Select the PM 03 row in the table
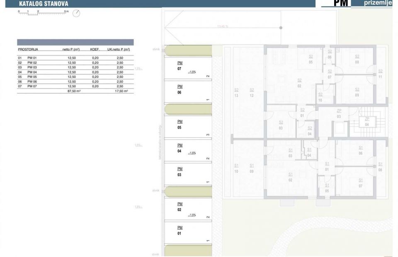Viewport: 398px width, 257px height. [75, 67]
